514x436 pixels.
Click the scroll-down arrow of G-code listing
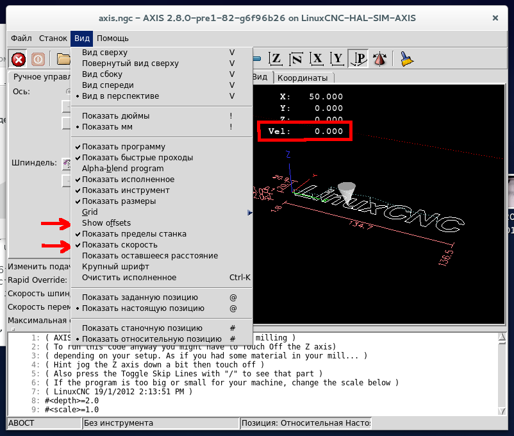pos(502,411)
